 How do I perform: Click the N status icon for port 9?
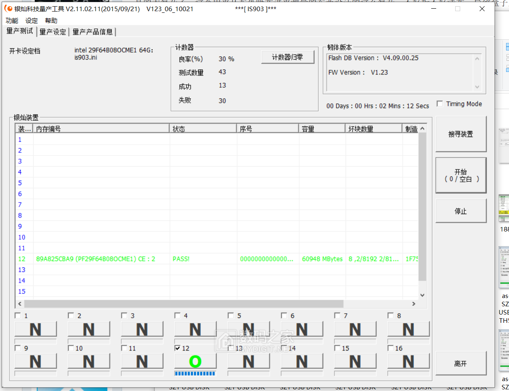(x=36, y=362)
